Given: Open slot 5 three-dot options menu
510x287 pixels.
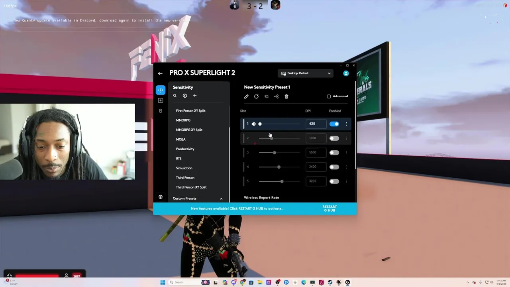Looking at the screenshot, I should click(x=346, y=181).
